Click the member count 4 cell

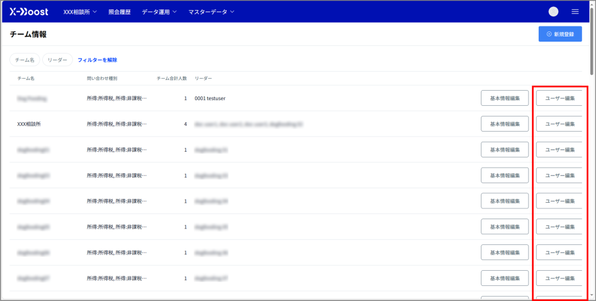tap(186, 124)
